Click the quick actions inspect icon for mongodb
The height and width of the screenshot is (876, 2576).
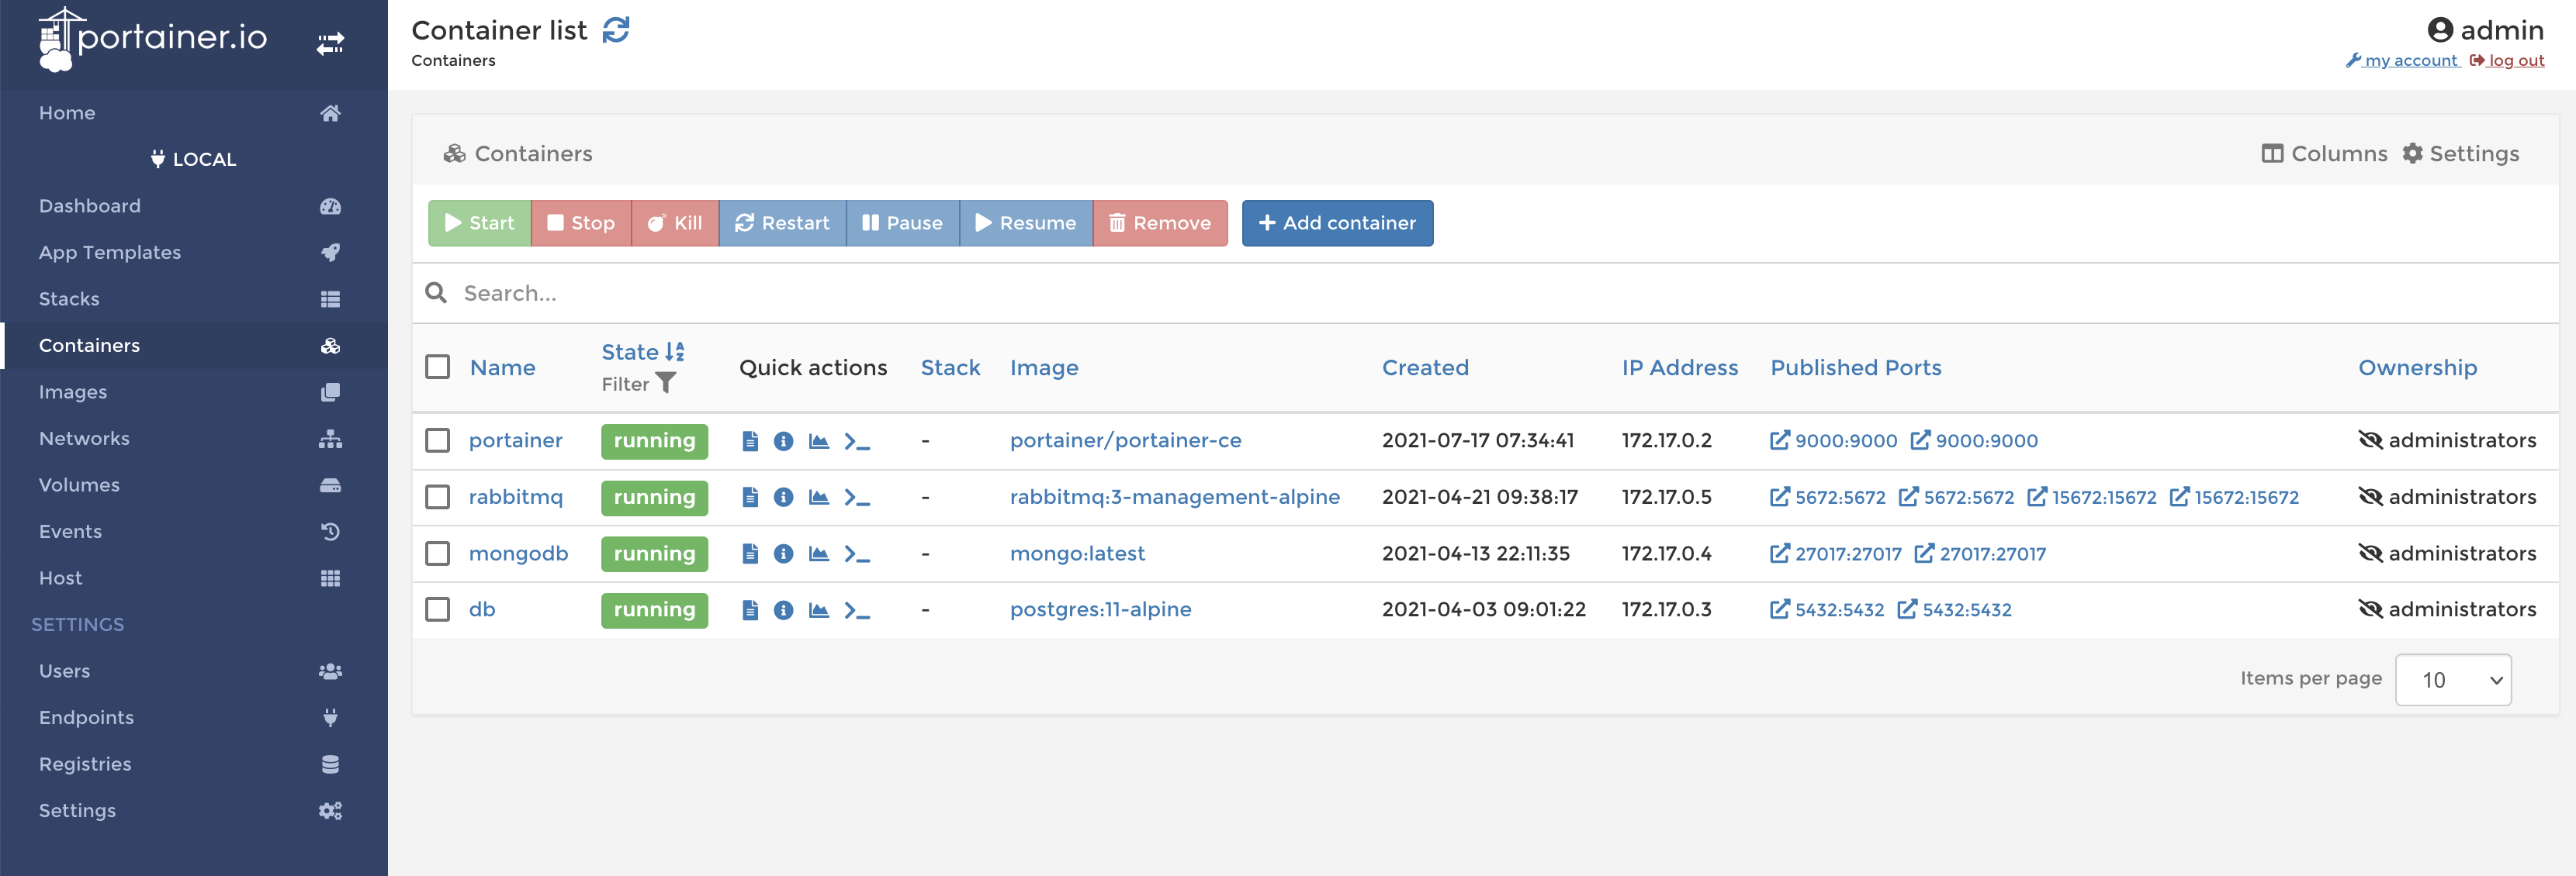785,553
